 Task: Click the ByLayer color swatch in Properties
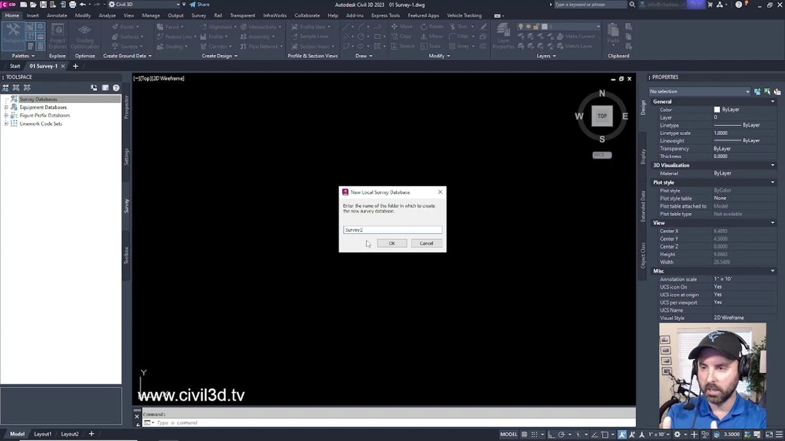pyautogui.click(x=717, y=109)
